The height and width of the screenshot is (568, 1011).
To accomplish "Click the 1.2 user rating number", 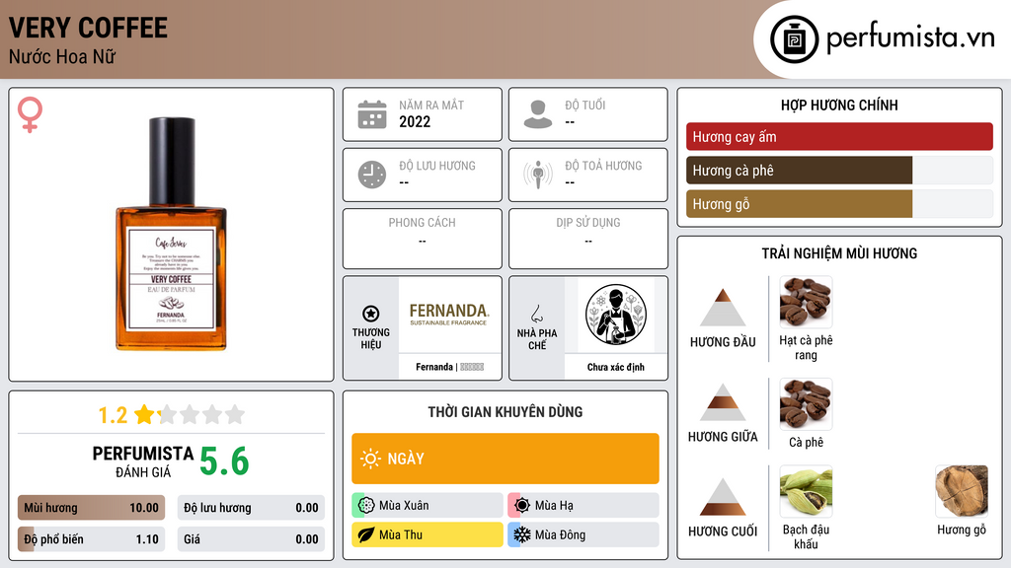I will (113, 415).
